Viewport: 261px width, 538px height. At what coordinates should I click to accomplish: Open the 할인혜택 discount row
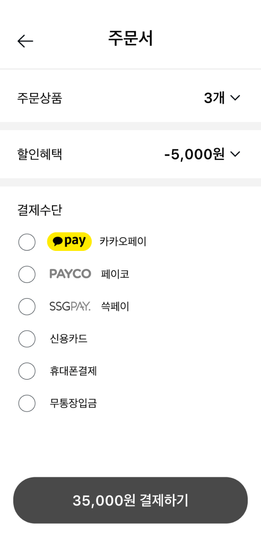pos(130,154)
